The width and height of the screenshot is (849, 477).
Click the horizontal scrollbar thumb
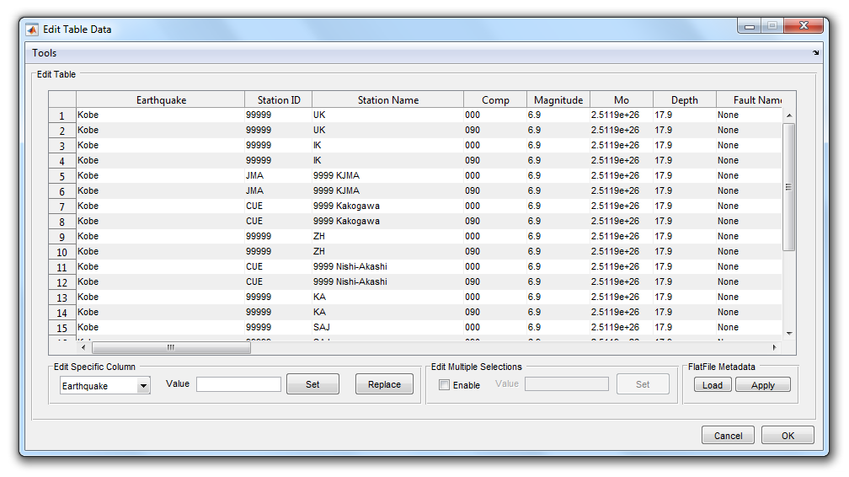point(170,347)
